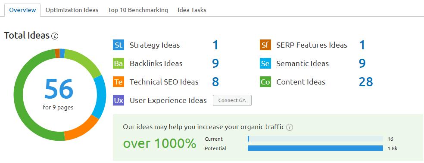This screenshot has width=424, height=163.
Task: Select the Overview tab
Action: pos(22,10)
